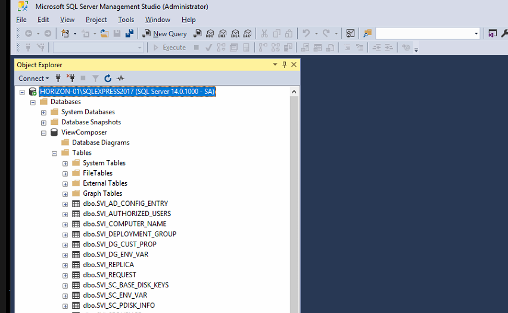The image size is (508, 313).
Task: Click the Object Explorer scrollbar up arrow
Action: 294,92
